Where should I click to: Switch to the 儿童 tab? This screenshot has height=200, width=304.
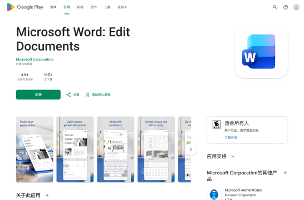(x=107, y=7)
